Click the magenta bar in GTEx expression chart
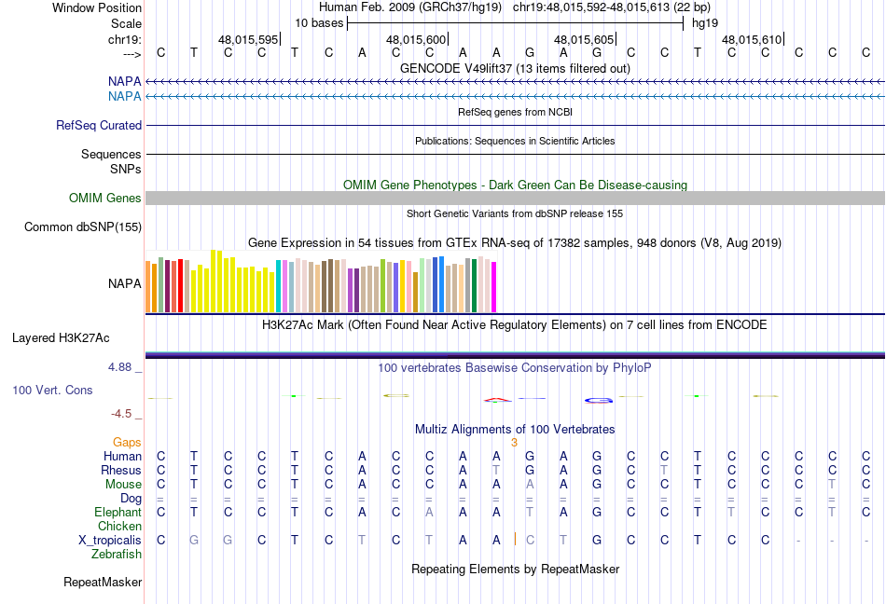Image resolution: width=886 pixels, height=604 pixels. pyautogui.click(x=494, y=287)
